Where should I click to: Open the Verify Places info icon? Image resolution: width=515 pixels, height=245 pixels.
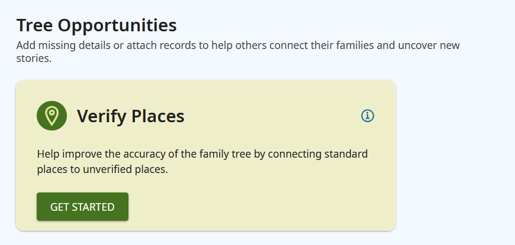367,116
